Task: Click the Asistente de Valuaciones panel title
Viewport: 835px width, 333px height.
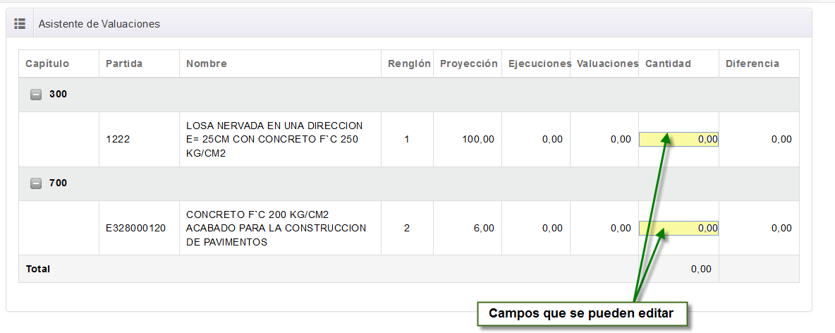Action: pos(99,24)
